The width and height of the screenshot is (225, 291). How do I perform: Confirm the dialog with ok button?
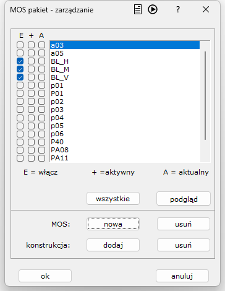coord(45,276)
